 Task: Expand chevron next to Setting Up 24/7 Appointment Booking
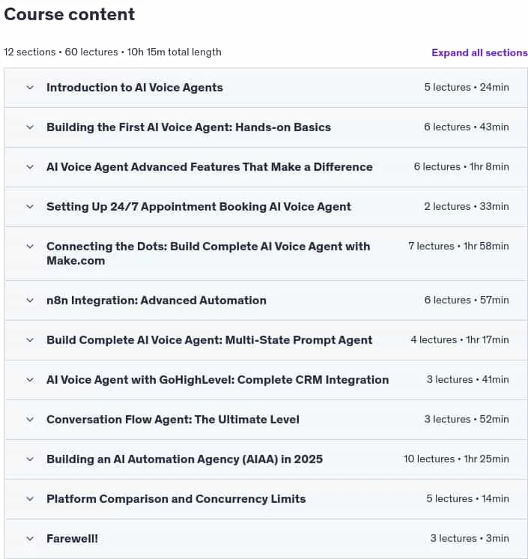(x=30, y=206)
